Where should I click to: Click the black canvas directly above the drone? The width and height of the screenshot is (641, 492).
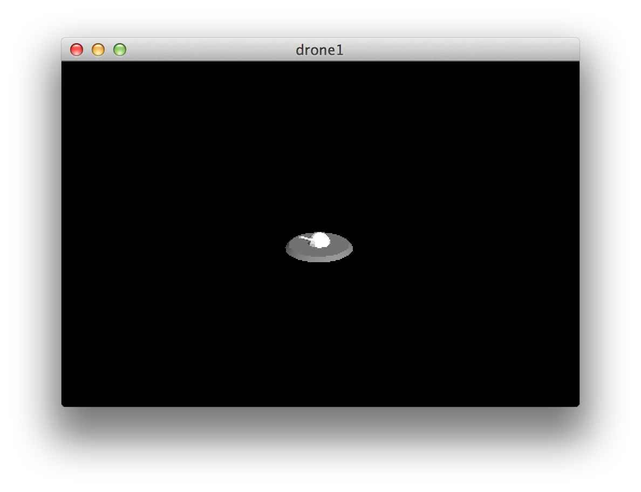point(319,162)
